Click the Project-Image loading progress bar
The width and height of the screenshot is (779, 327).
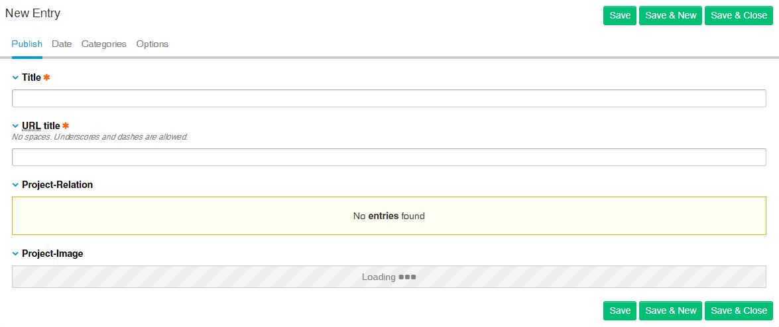pos(389,277)
